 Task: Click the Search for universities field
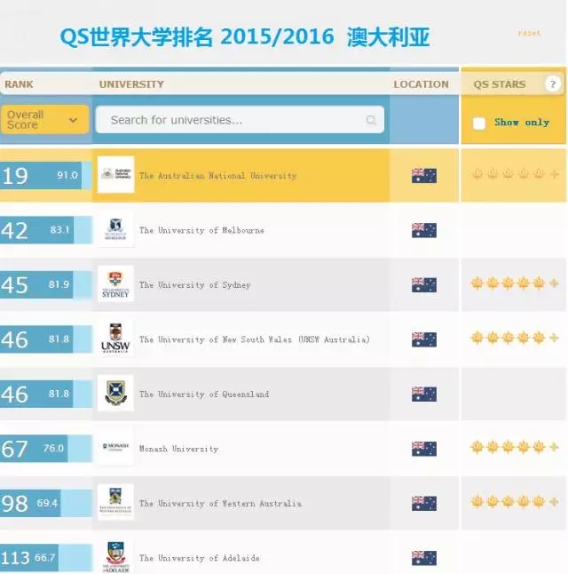pos(240,120)
